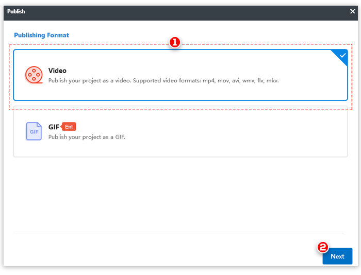Choose the GIF publishing format card
This screenshot has height=275, width=361.
(x=180, y=131)
